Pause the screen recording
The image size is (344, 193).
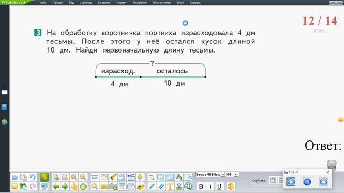(307, 182)
